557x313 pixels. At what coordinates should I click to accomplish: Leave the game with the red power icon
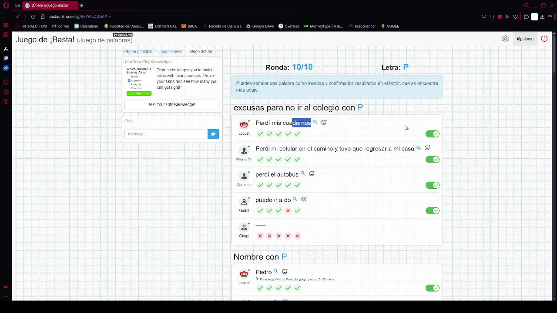(x=544, y=39)
